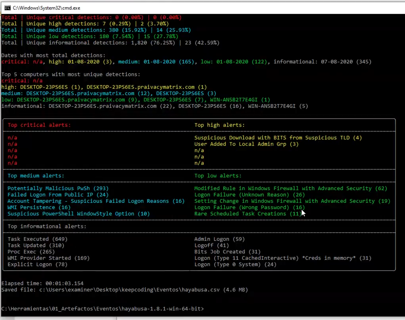This screenshot has height=320, width=405.
Task: Click 'Unique medium detections: 380' line
Action: click(x=96, y=30)
